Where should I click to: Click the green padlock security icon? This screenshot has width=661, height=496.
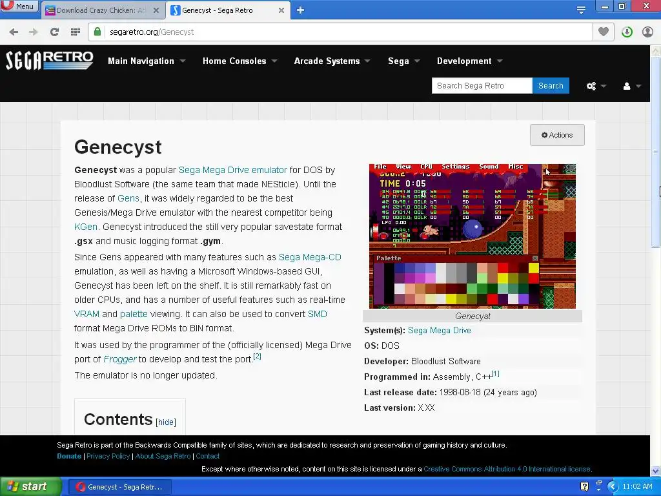(97, 32)
